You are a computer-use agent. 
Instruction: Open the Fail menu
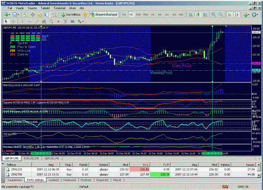coord(10,8)
